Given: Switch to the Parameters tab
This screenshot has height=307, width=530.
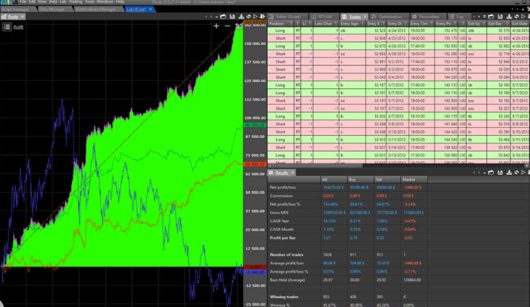Looking at the screenshot, I should coord(434,16).
